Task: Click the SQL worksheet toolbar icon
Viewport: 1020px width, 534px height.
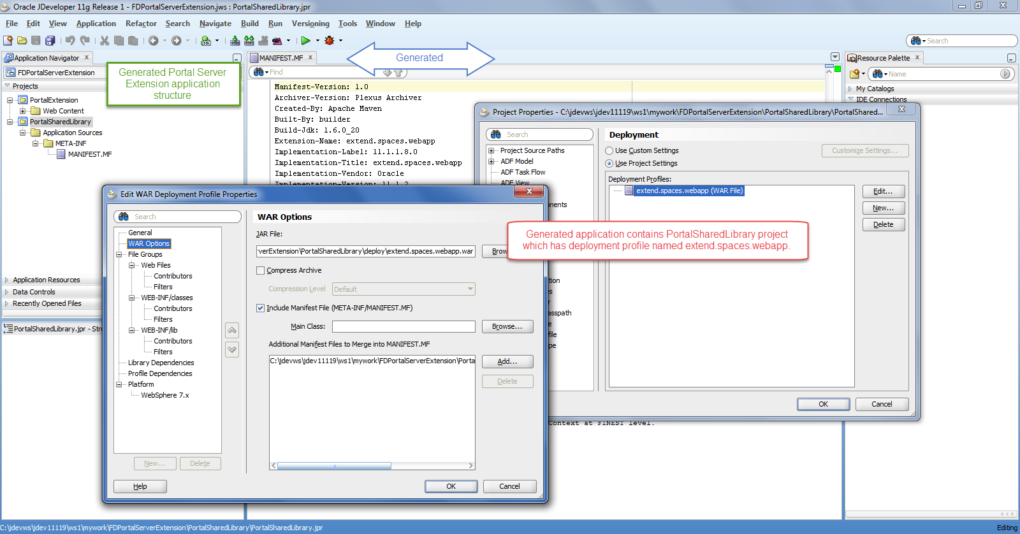Action: click(206, 40)
